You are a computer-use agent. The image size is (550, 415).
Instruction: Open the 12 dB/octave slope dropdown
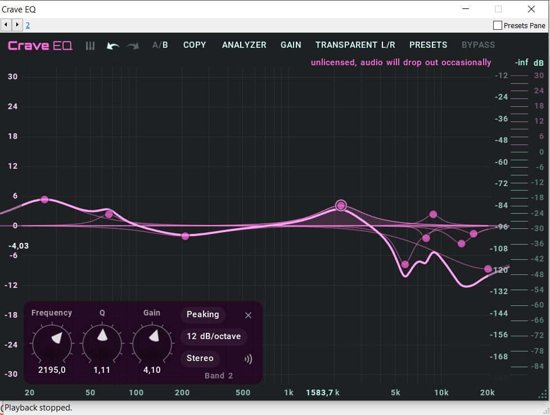214,337
